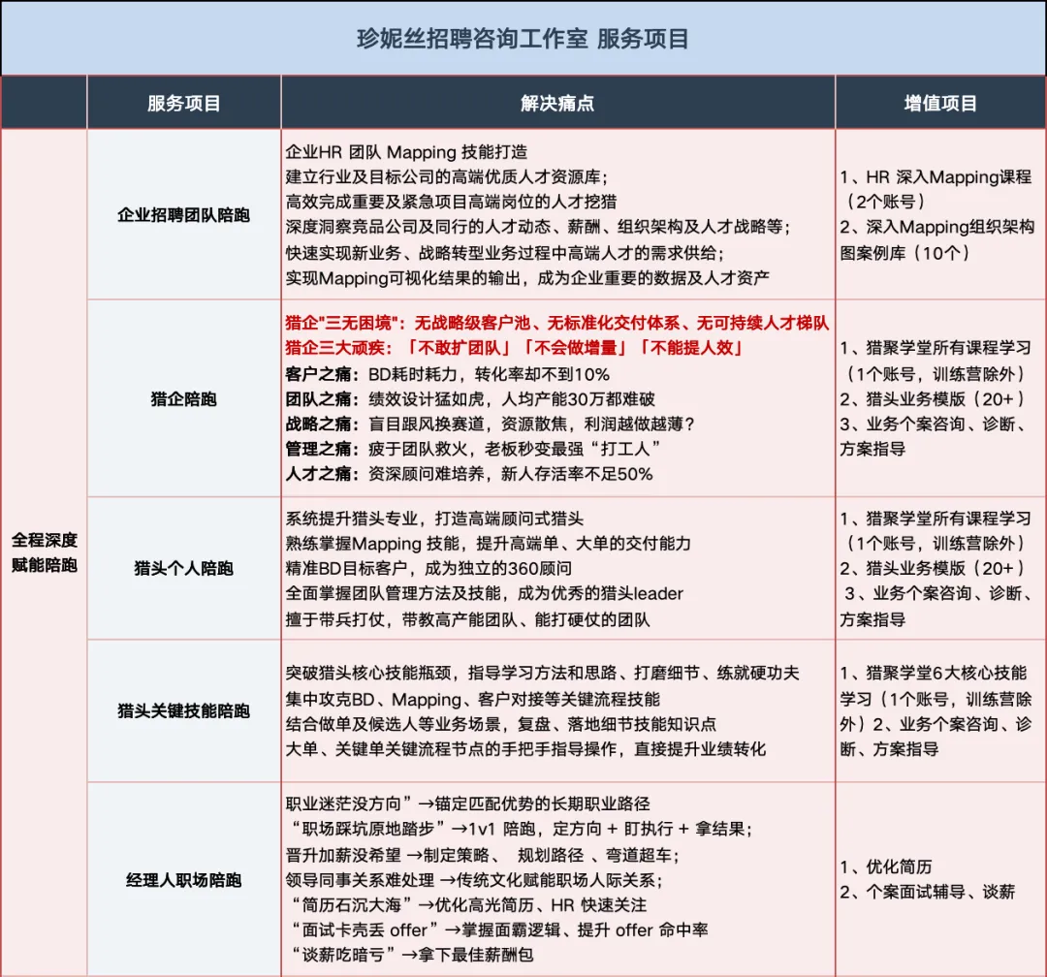1047x977 pixels.
Task: Click the 全程深度赋能陪跑 row label
Action: click(44, 552)
